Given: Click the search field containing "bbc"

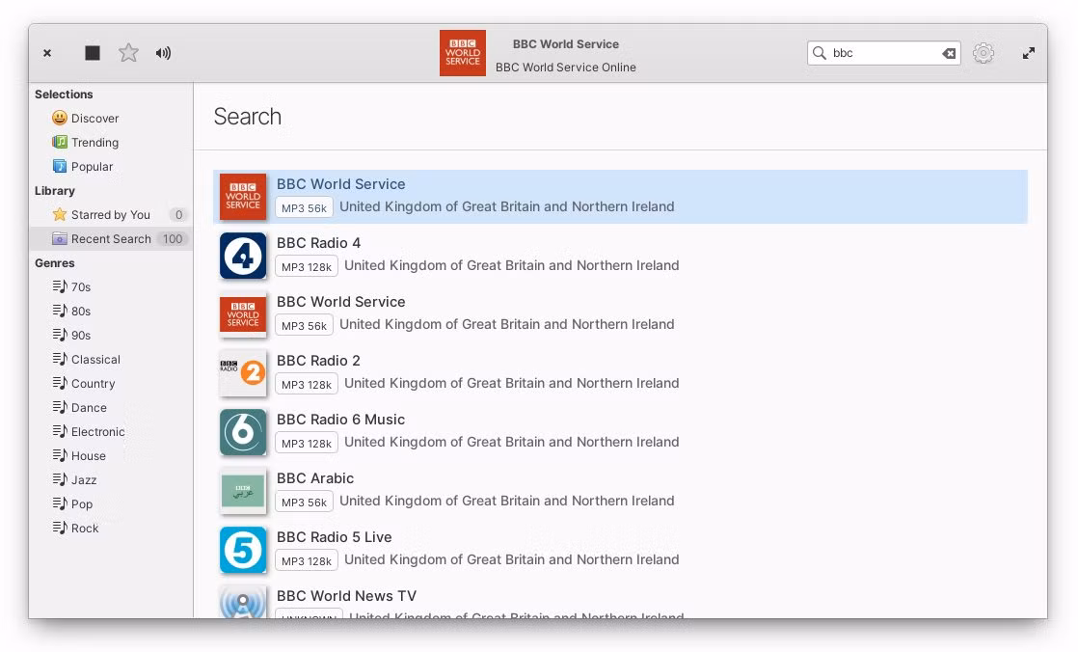Looking at the screenshot, I should (883, 53).
